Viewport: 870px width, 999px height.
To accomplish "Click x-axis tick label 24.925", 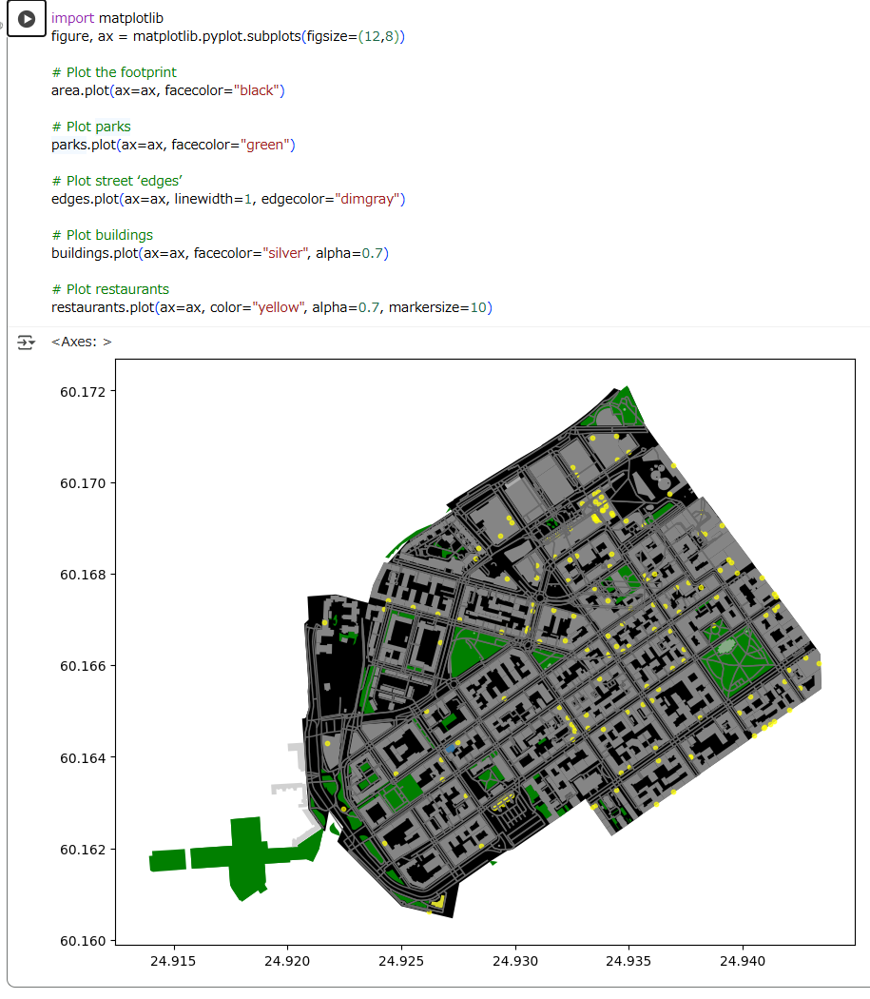I will pos(401,961).
